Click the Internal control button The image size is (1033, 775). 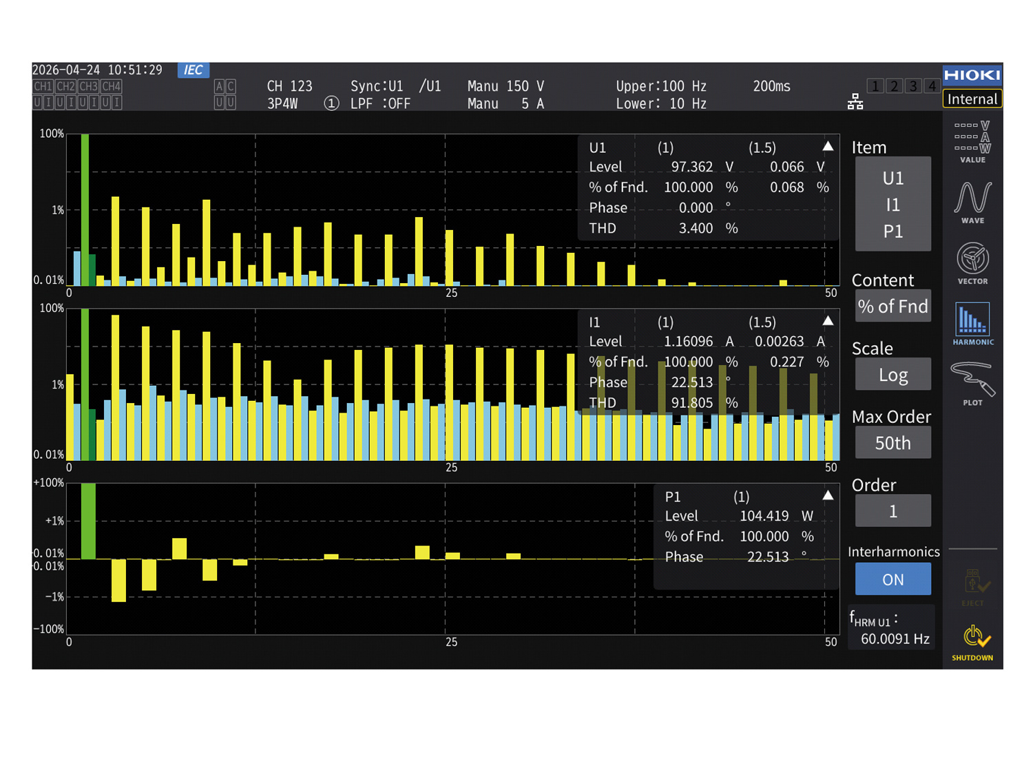(972, 99)
